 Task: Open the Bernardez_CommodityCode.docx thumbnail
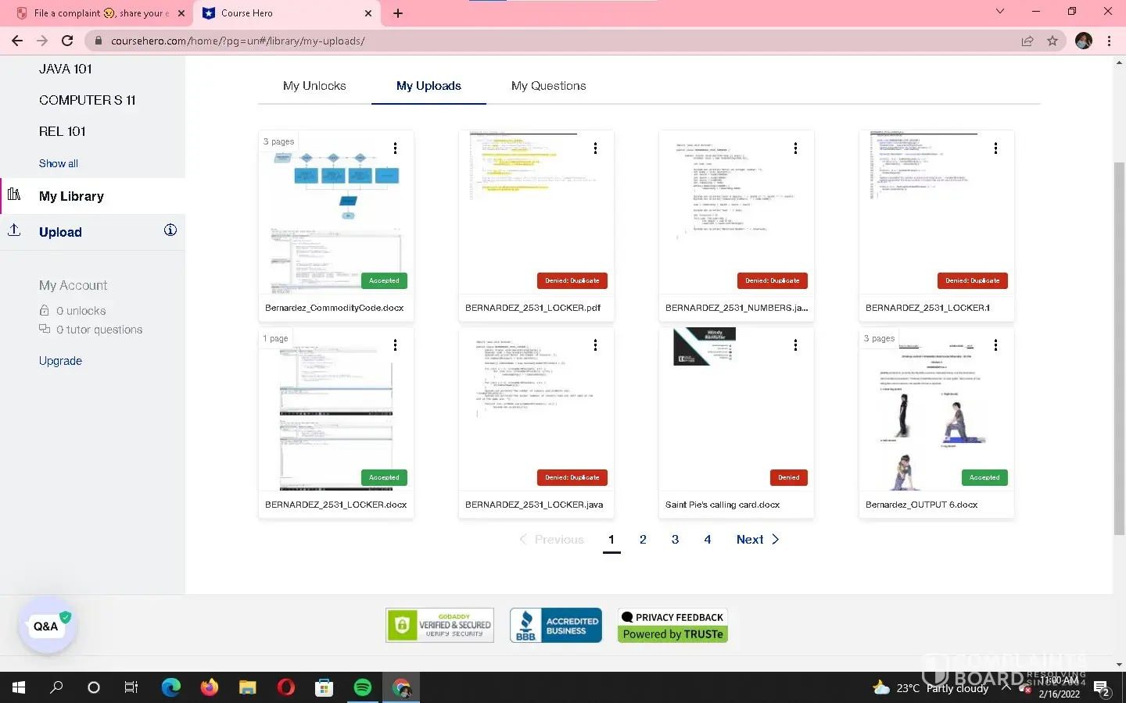coord(336,211)
